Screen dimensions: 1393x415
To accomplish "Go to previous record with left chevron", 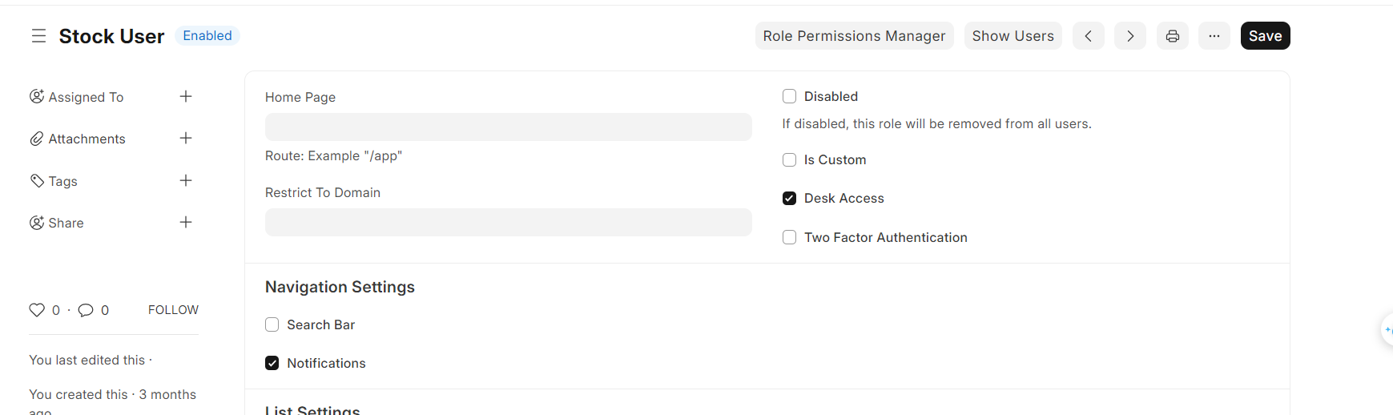I will point(1088,36).
